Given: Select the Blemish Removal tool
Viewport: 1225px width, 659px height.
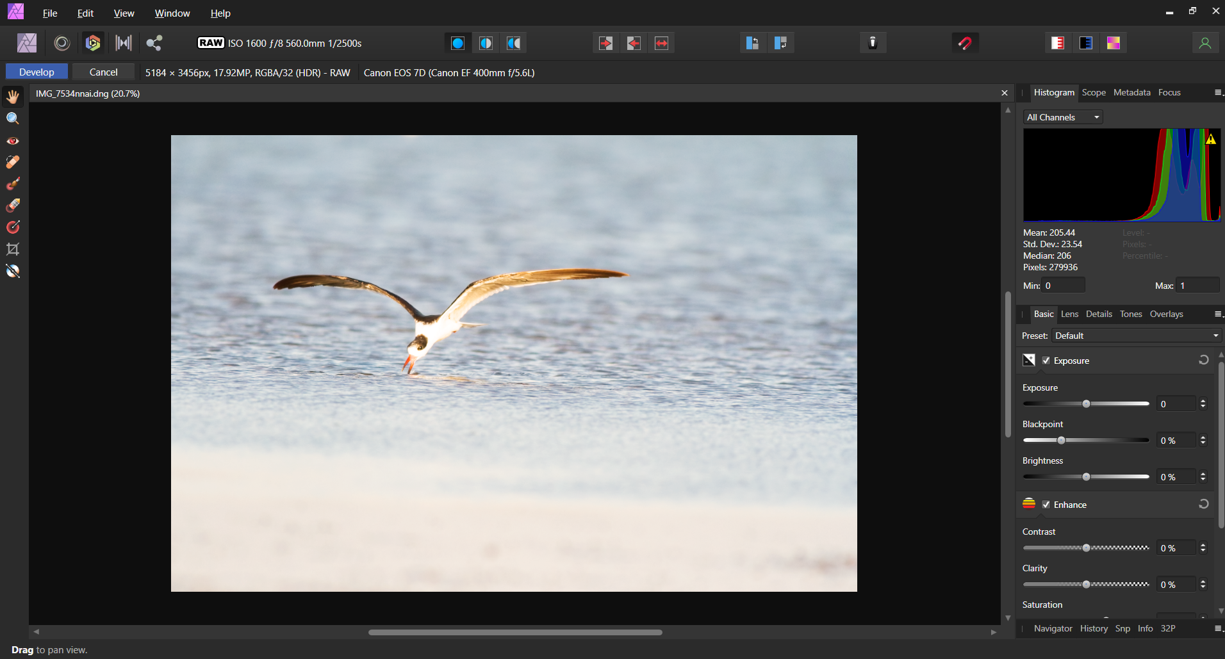Looking at the screenshot, I should point(13,163).
